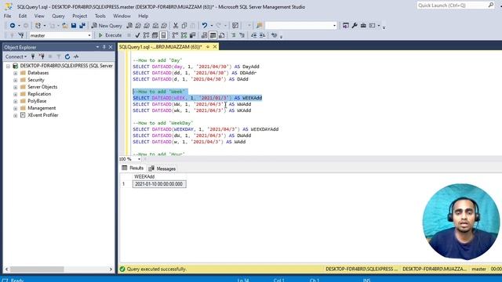Click the Copy icon in toolbar

[x=184, y=26]
